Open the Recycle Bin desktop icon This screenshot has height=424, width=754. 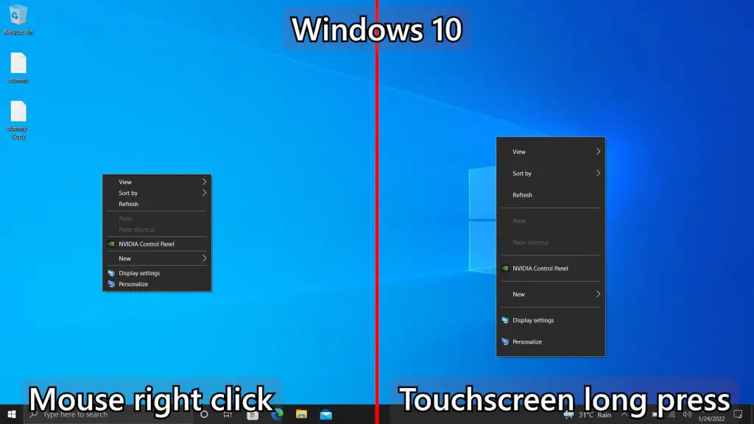coord(18,19)
